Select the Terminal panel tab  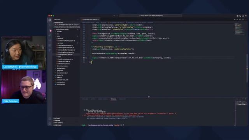point(113,99)
